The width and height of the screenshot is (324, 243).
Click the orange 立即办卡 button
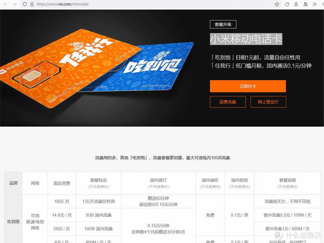(248, 86)
